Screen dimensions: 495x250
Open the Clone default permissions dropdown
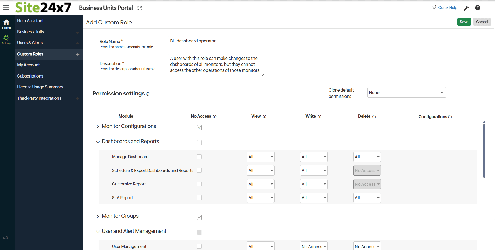pos(406,92)
